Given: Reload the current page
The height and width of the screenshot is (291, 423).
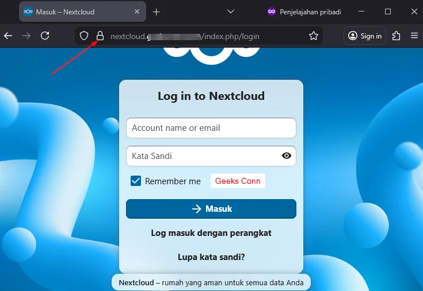Looking at the screenshot, I should [x=45, y=36].
